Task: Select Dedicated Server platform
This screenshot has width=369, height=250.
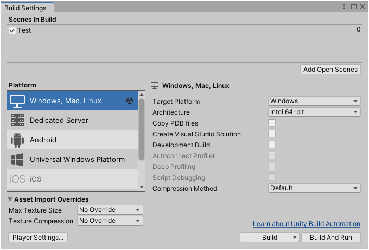Action: pos(73,121)
